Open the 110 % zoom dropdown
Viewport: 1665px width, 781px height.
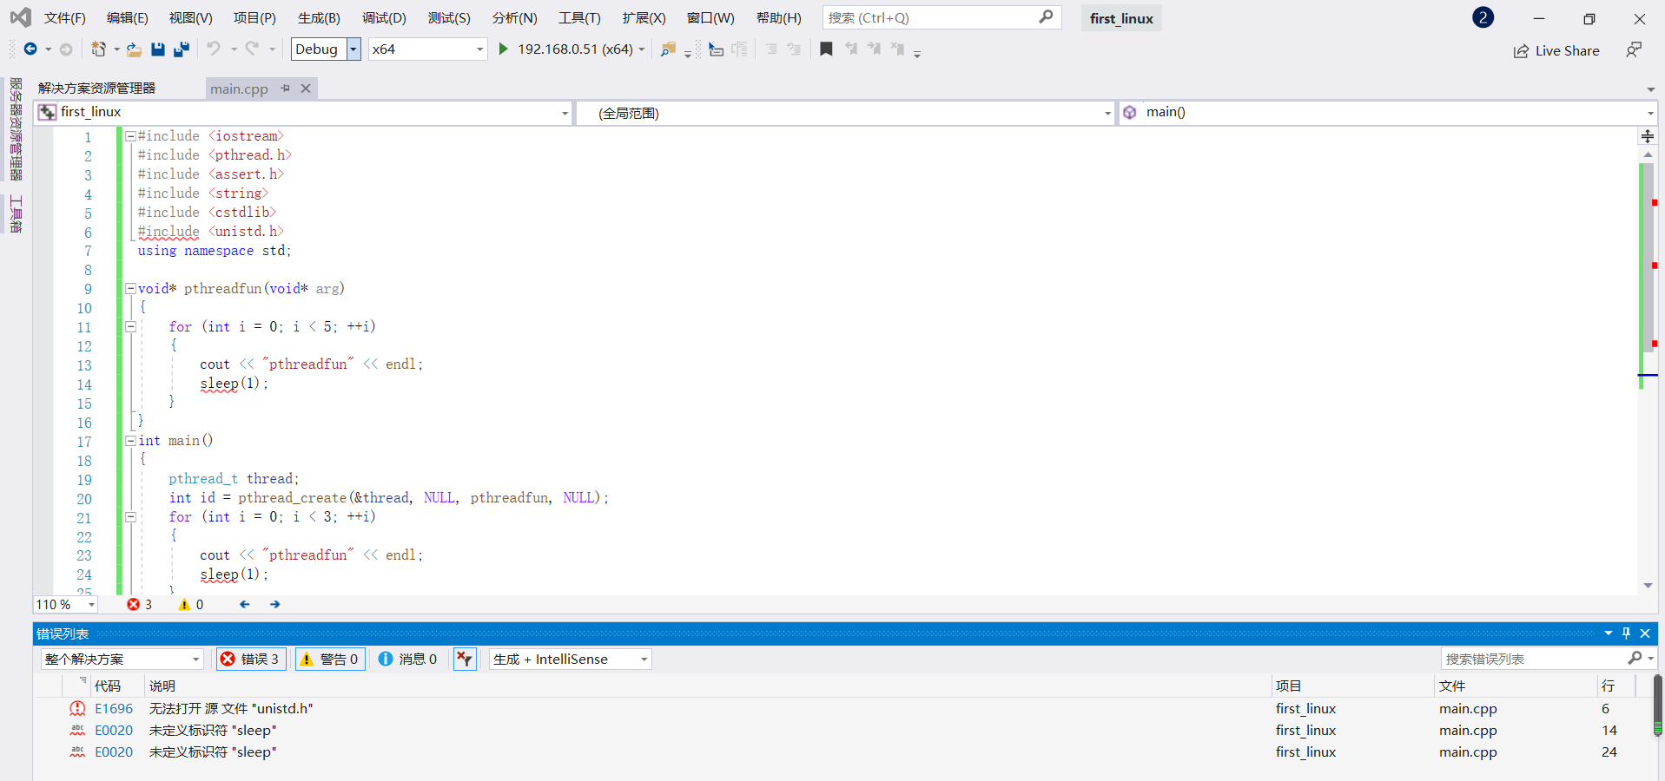click(91, 605)
